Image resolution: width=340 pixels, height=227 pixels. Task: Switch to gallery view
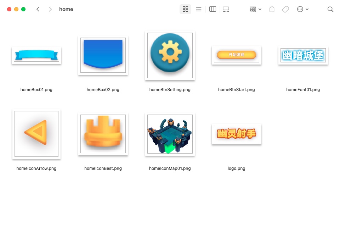pos(226,9)
